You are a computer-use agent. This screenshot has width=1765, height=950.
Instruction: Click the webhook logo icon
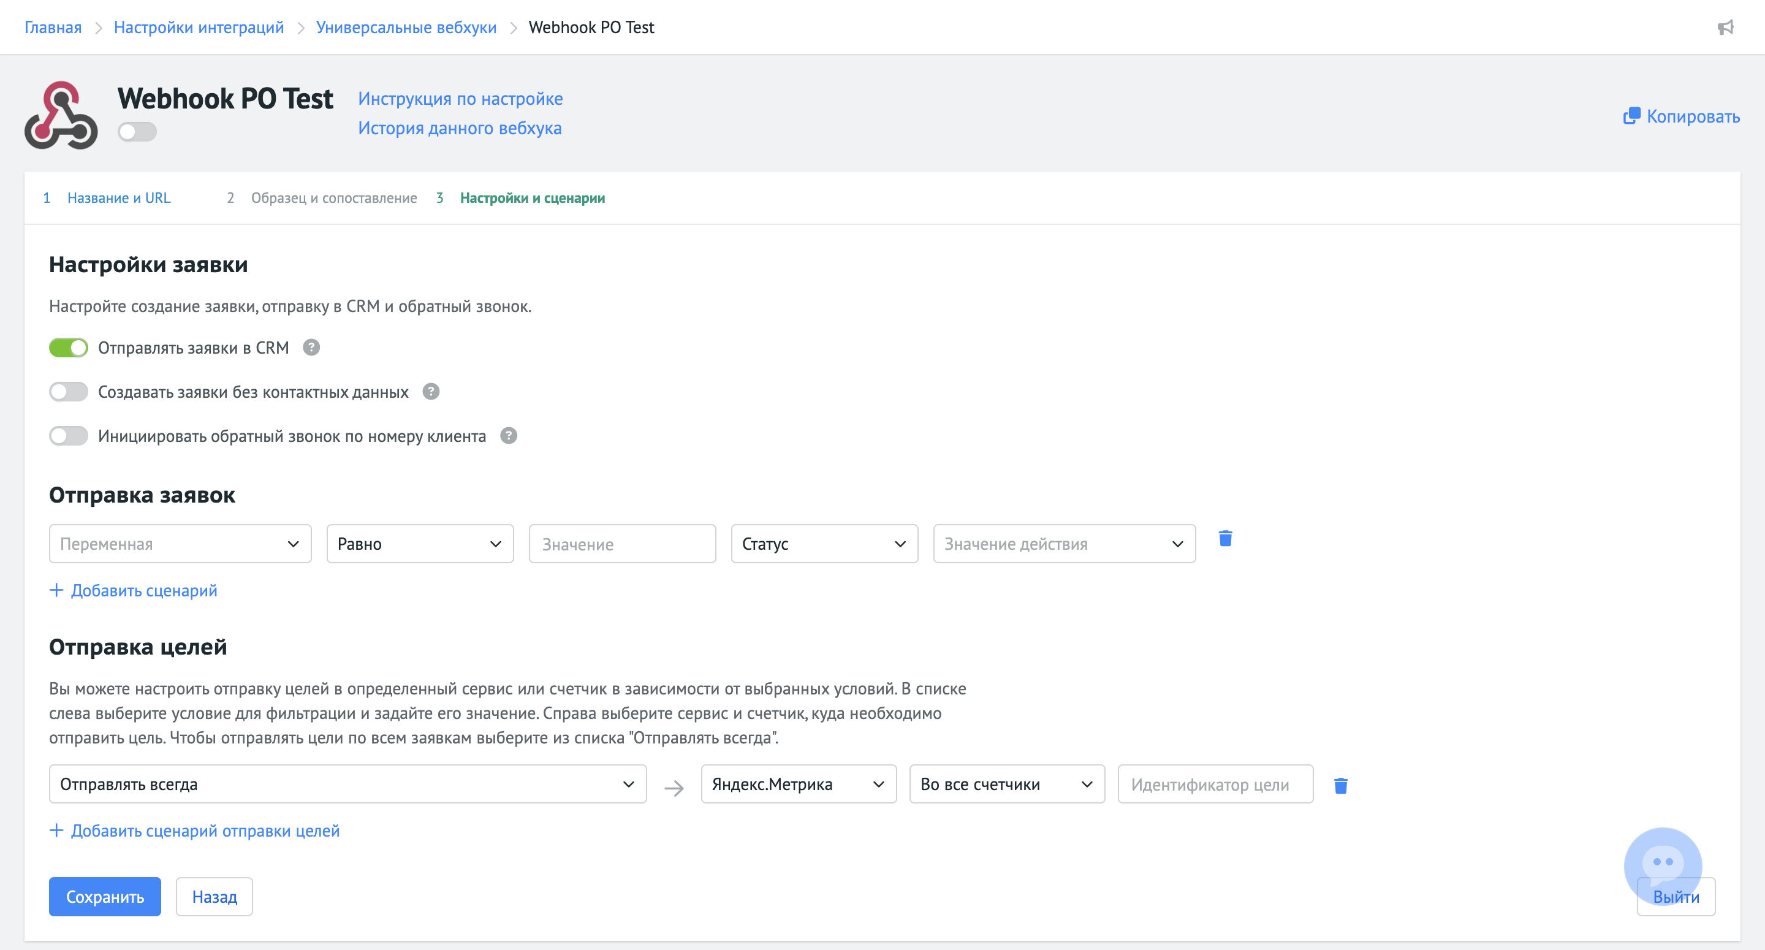(61, 115)
